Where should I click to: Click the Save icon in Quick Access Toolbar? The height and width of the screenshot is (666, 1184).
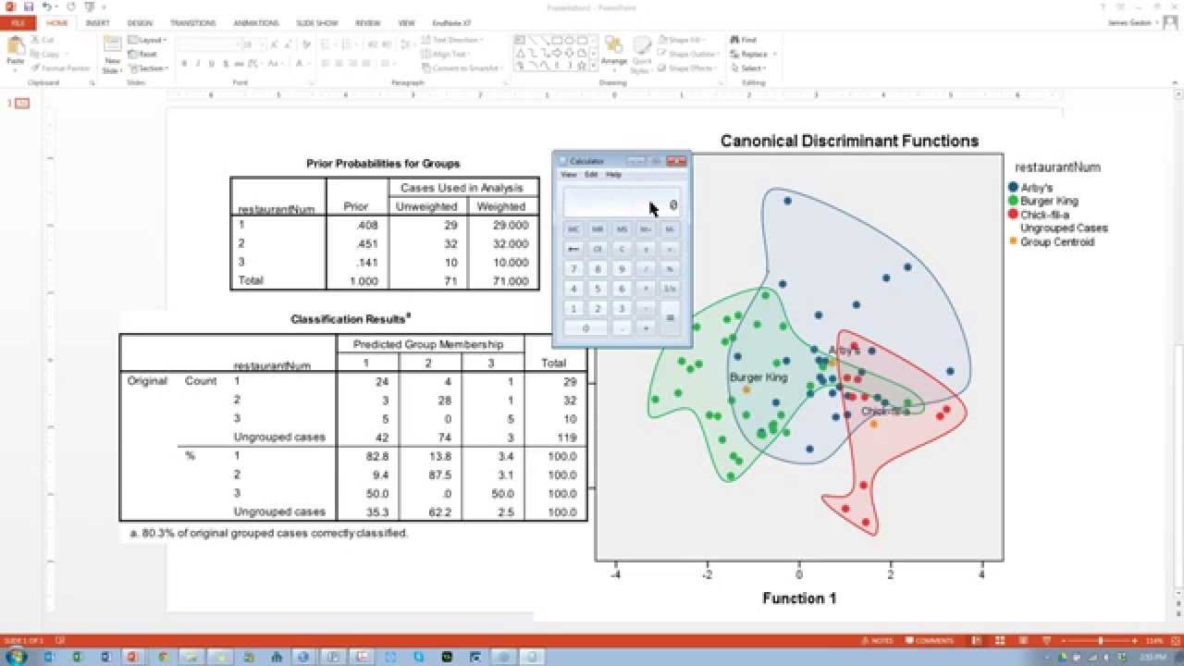pyautogui.click(x=29, y=6)
